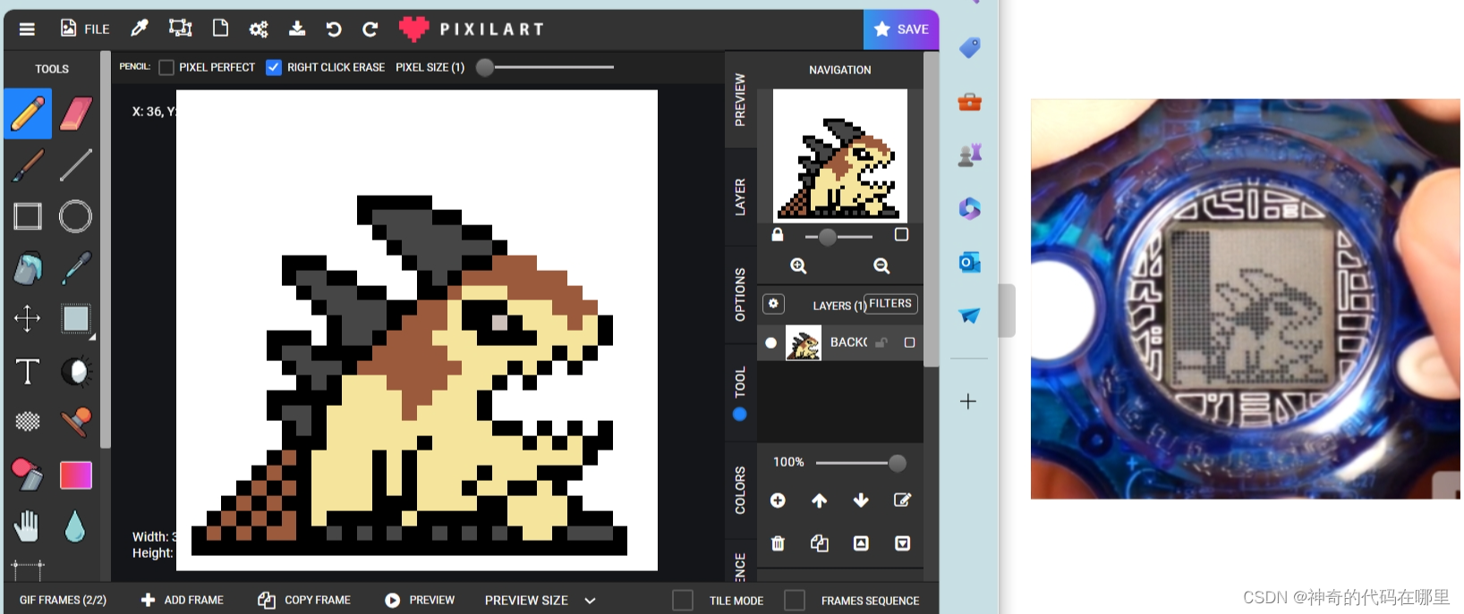This screenshot has height=614, width=1464.
Task: Click the resize canvas icon in top toolbar
Action: coord(181,29)
